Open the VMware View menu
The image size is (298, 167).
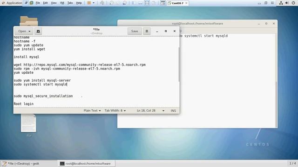pos(54,3)
